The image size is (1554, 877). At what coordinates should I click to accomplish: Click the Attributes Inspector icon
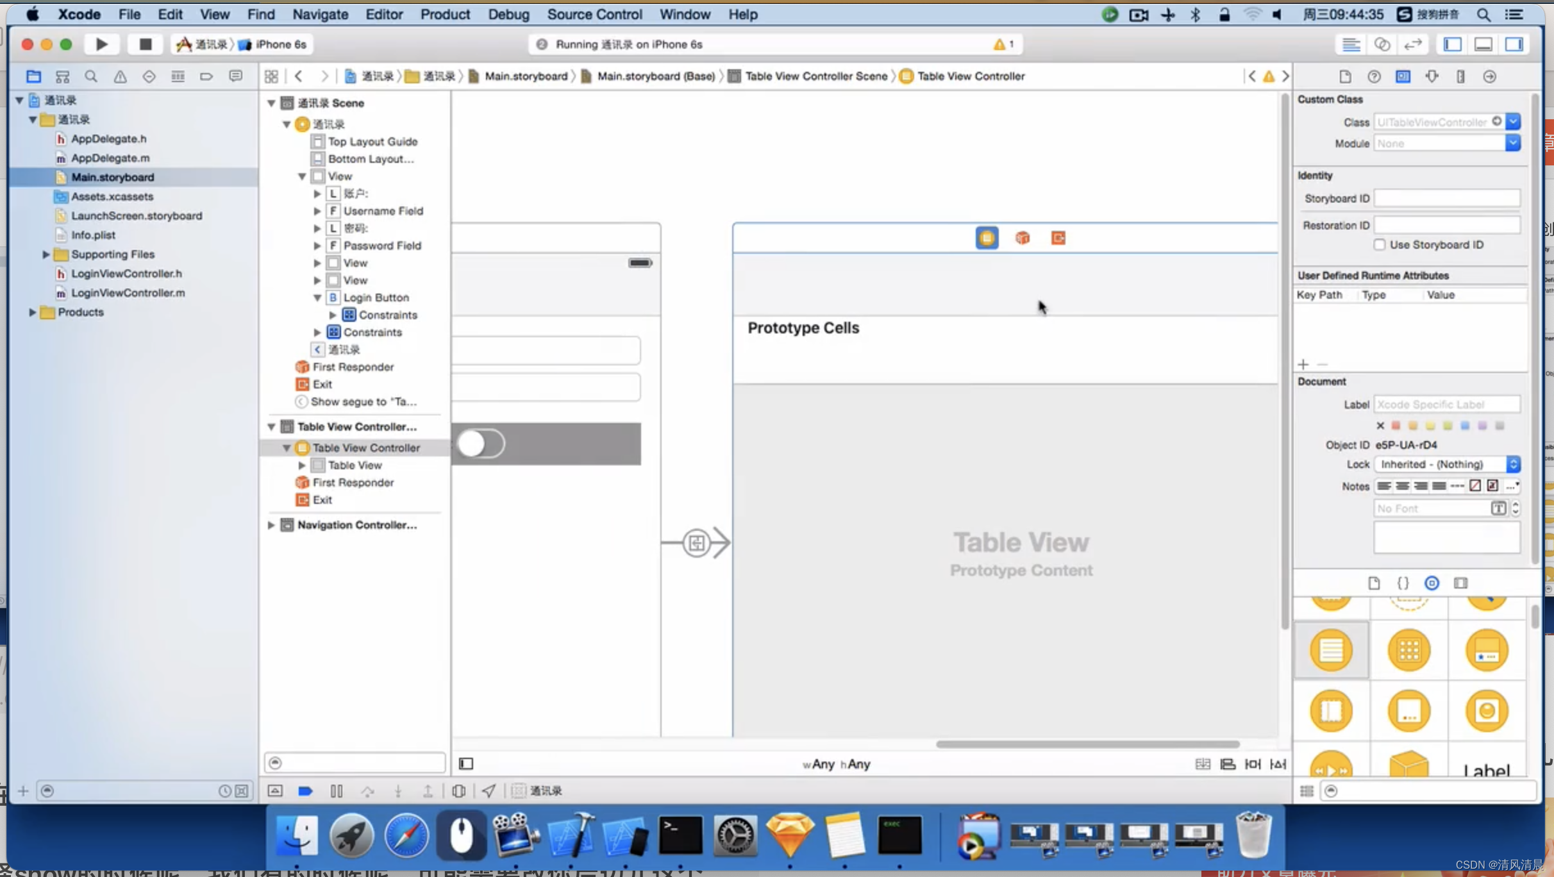click(1432, 76)
